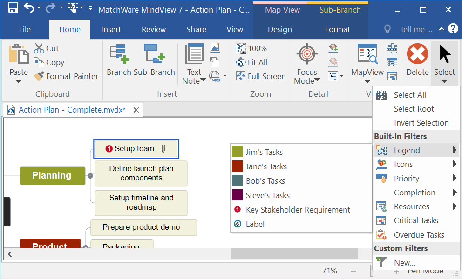This screenshot has width=462, height=279.
Task: Switch to the Insert ribbon tab
Action: [x=111, y=29]
